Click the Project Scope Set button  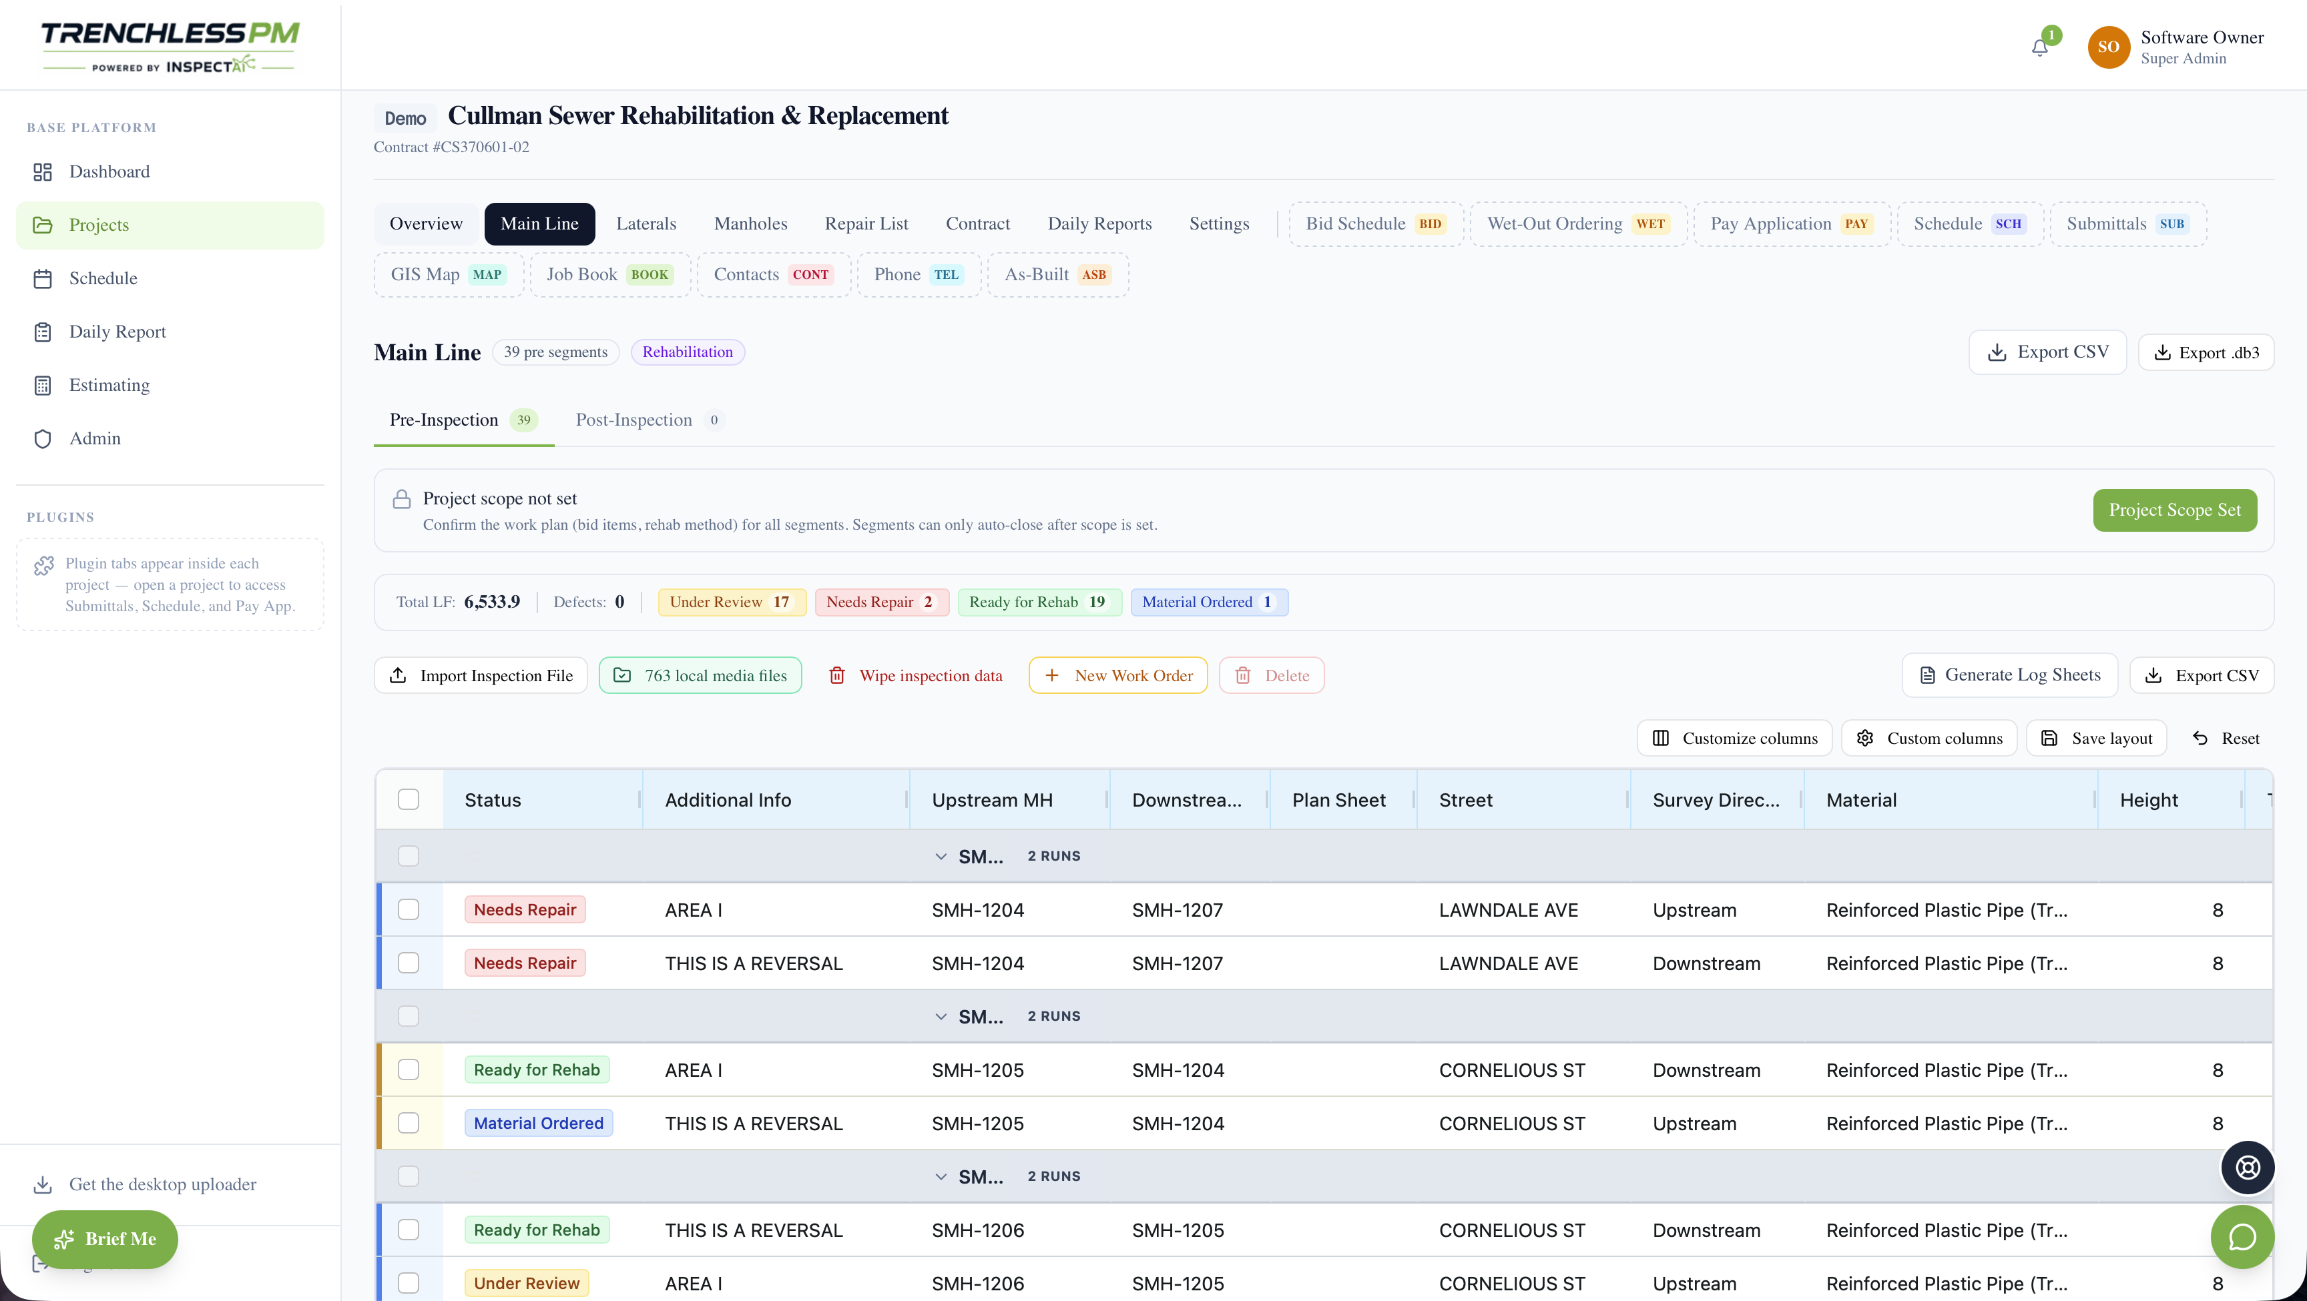(2174, 510)
